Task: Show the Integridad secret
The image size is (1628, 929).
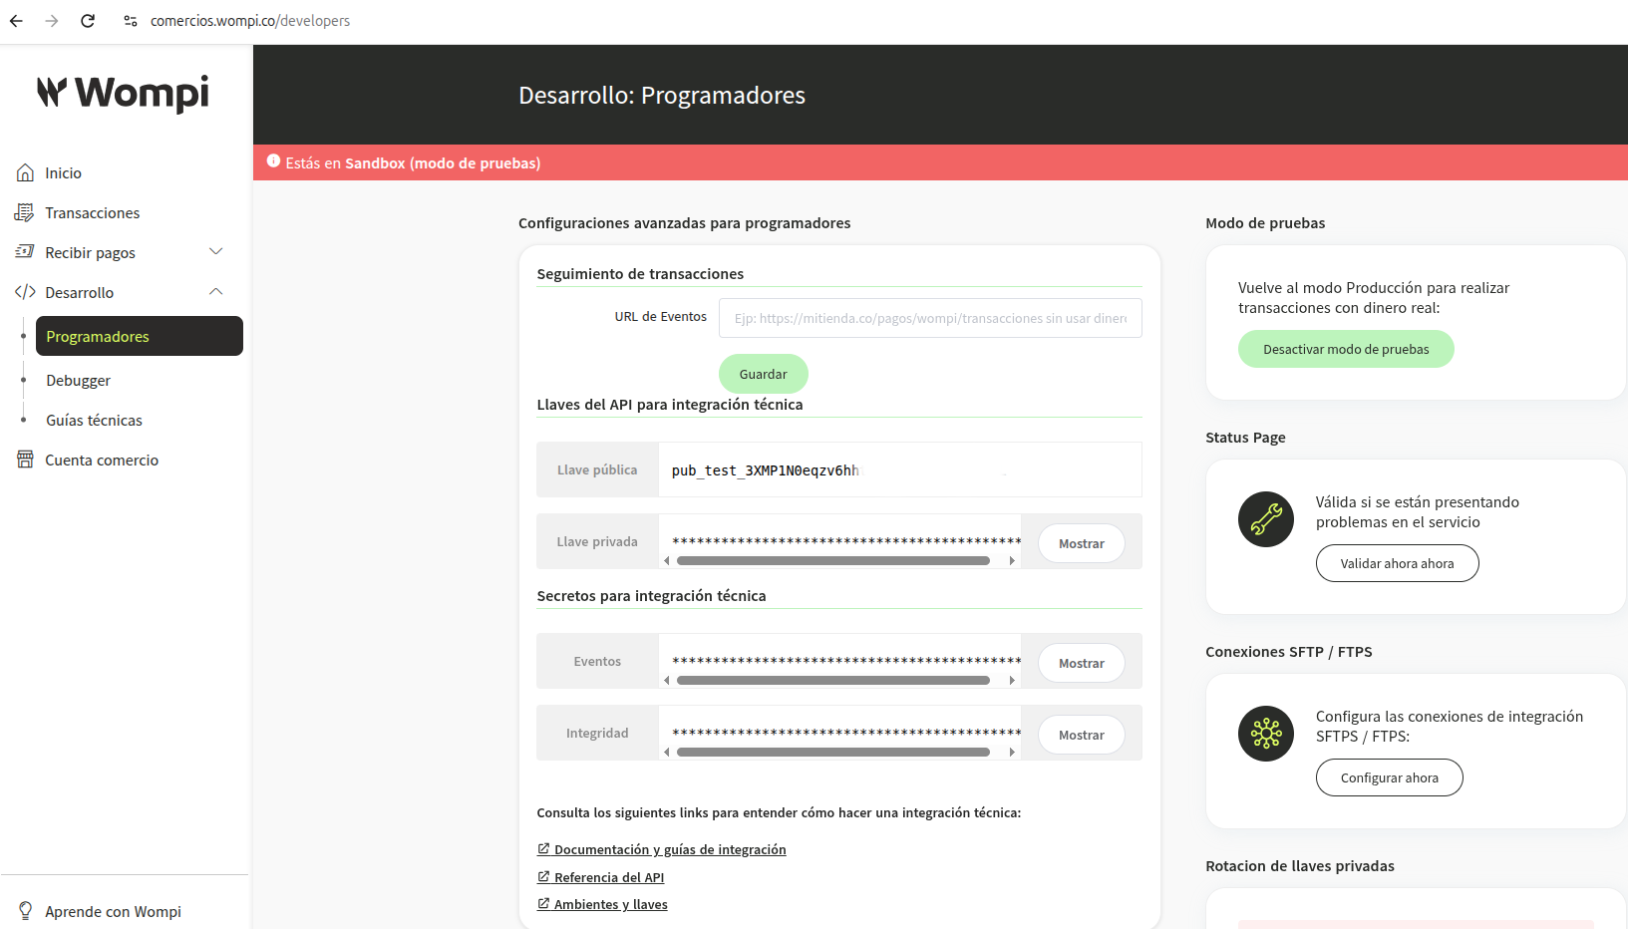Action: tap(1082, 735)
